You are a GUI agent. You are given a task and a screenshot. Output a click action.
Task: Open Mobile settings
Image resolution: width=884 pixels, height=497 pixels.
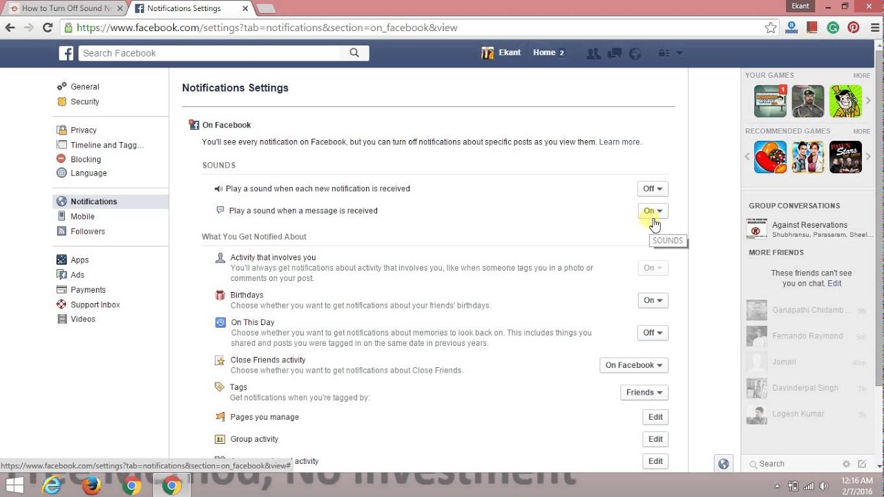pyautogui.click(x=82, y=217)
